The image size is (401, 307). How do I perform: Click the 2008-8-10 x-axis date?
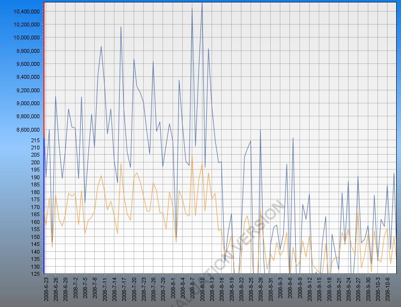[x=202, y=288]
